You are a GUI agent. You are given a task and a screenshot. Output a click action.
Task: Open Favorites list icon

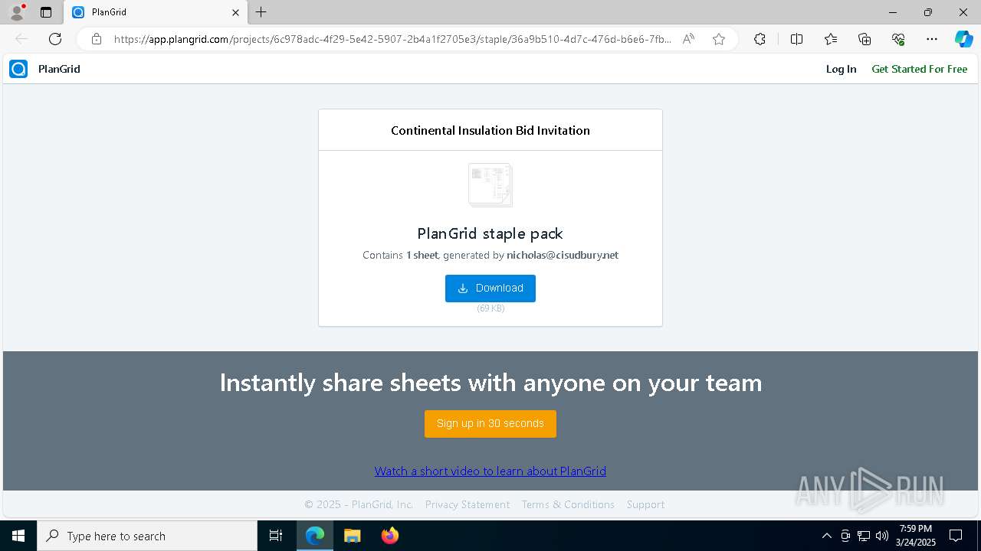tap(831, 39)
